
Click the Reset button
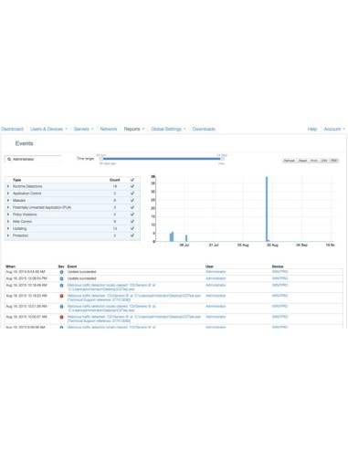pos(302,161)
